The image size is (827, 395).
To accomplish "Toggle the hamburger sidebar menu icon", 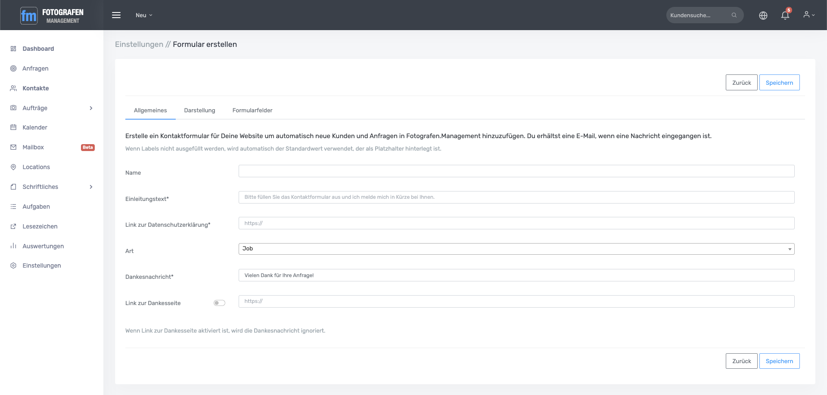I will tap(116, 15).
